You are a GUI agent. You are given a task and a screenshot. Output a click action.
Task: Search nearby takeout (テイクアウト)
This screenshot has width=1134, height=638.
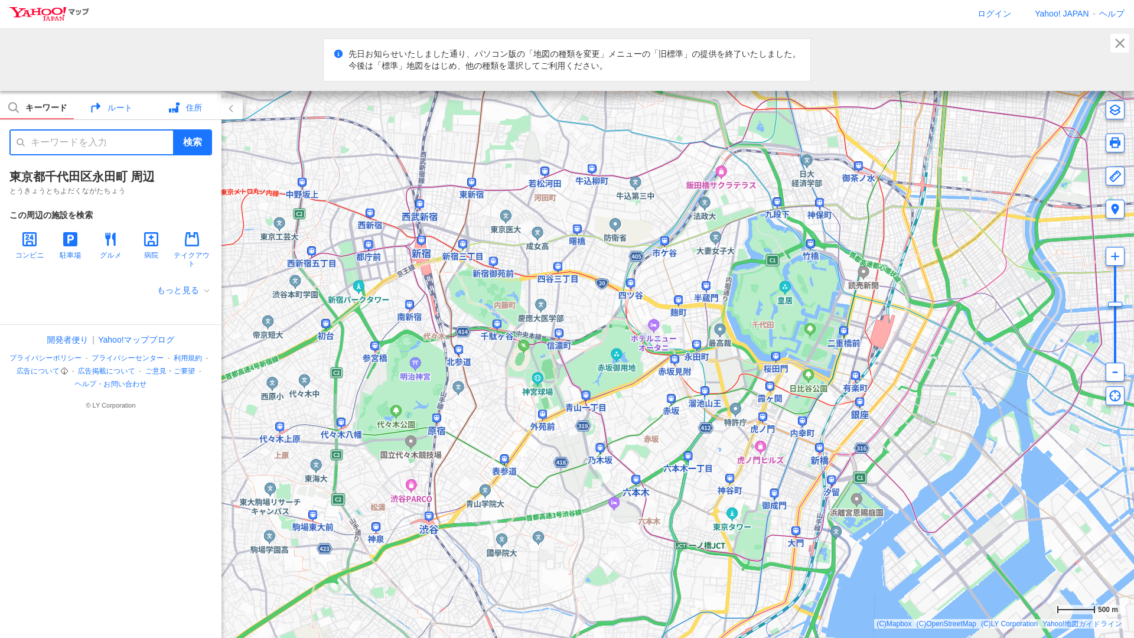click(x=191, y=249)
